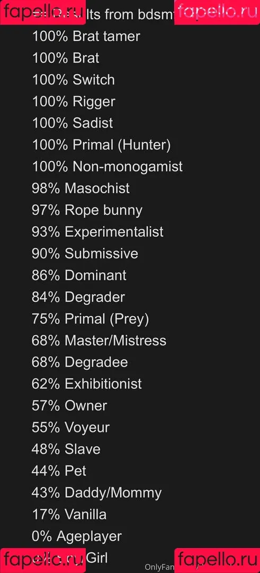The width and height of the screenshot is (260, 573).
Task: Click the 100% Rigger entry
Action: pos(74,102)
